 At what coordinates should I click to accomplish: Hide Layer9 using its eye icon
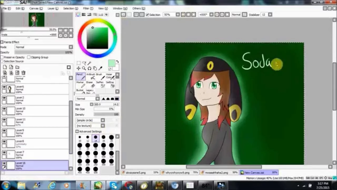click(4, 131)
